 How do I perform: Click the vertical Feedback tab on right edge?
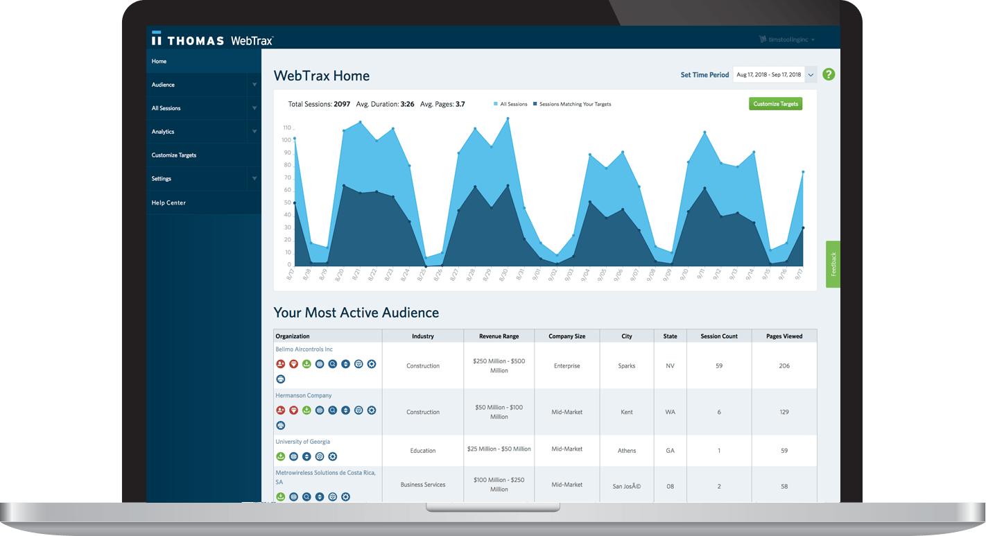coord(833,264)
